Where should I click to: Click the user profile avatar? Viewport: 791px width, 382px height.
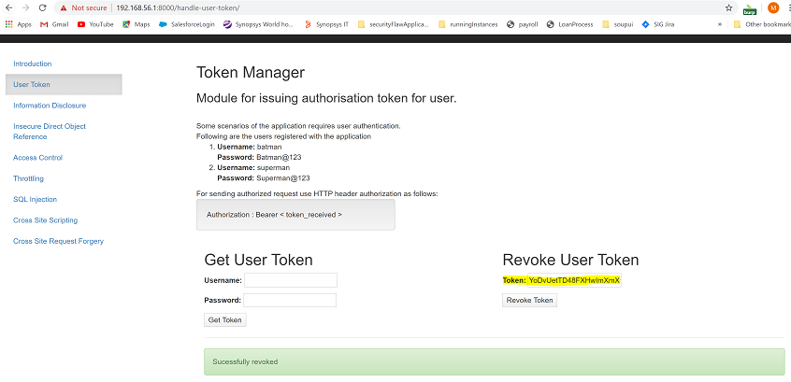(x=772, y=7)
